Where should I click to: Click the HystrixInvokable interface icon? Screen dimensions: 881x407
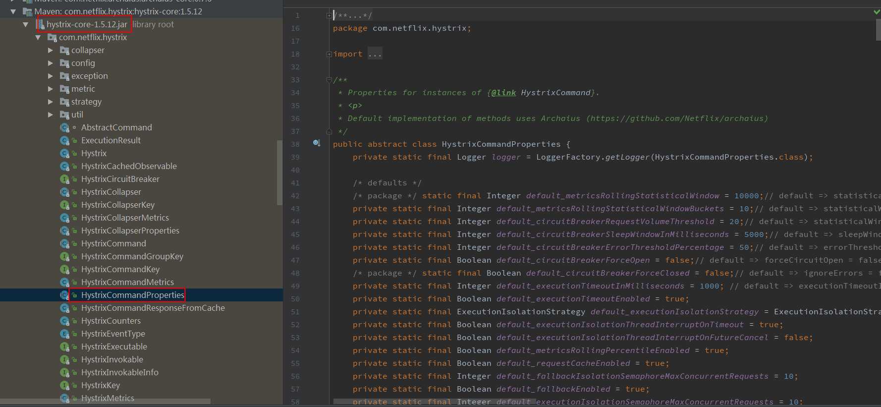[64, 359]
